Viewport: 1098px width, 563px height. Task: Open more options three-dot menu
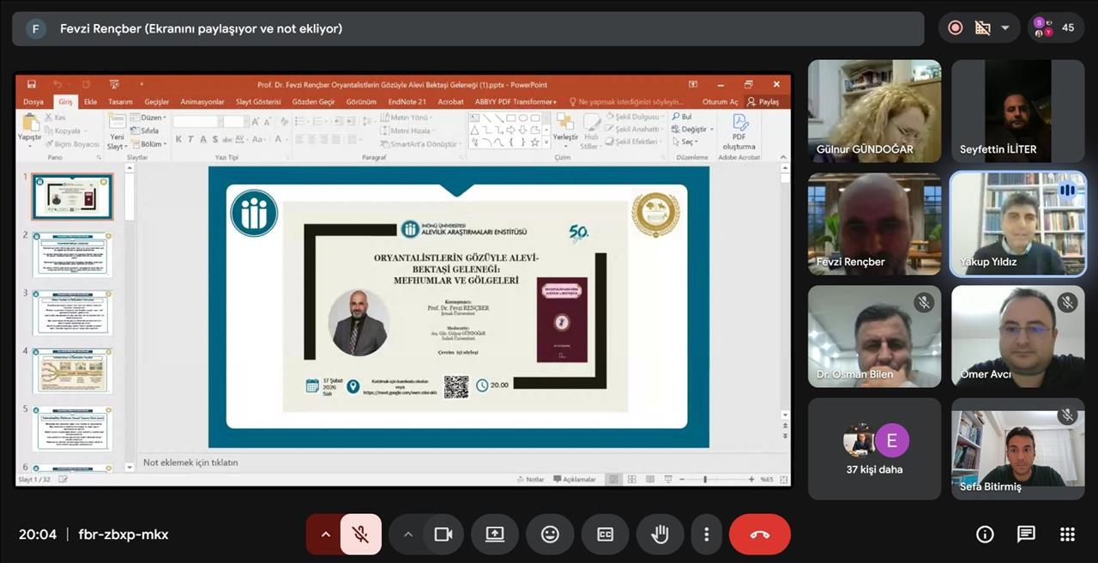click(706, 535)
